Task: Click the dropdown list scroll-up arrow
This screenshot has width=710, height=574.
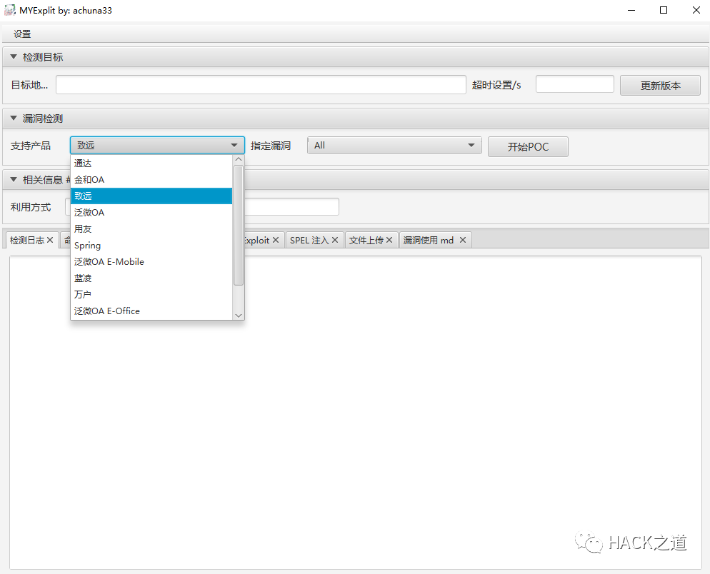Action: click(239, 159)
